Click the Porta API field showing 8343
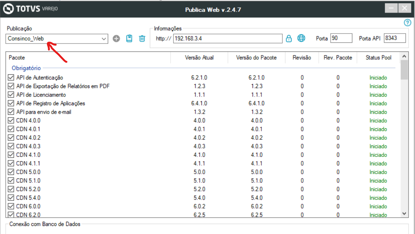Viewport: 415px width, 234px height. 395,38
